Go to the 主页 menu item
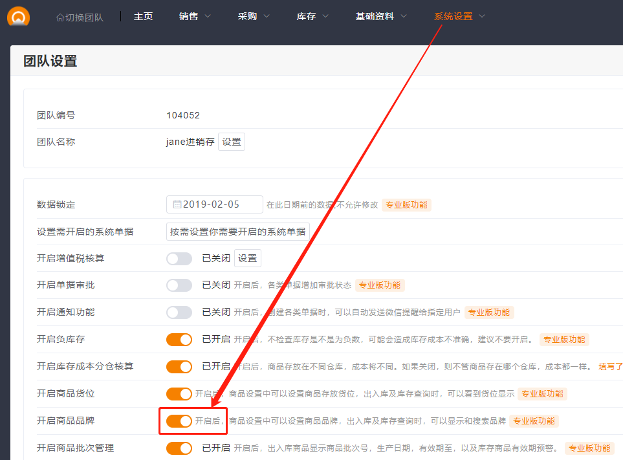 pos(143,16)
